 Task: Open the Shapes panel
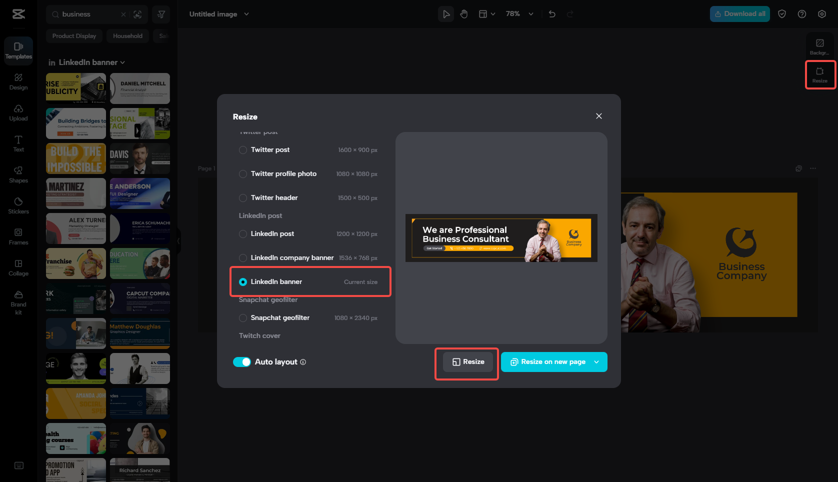click(x=18, y=175)
